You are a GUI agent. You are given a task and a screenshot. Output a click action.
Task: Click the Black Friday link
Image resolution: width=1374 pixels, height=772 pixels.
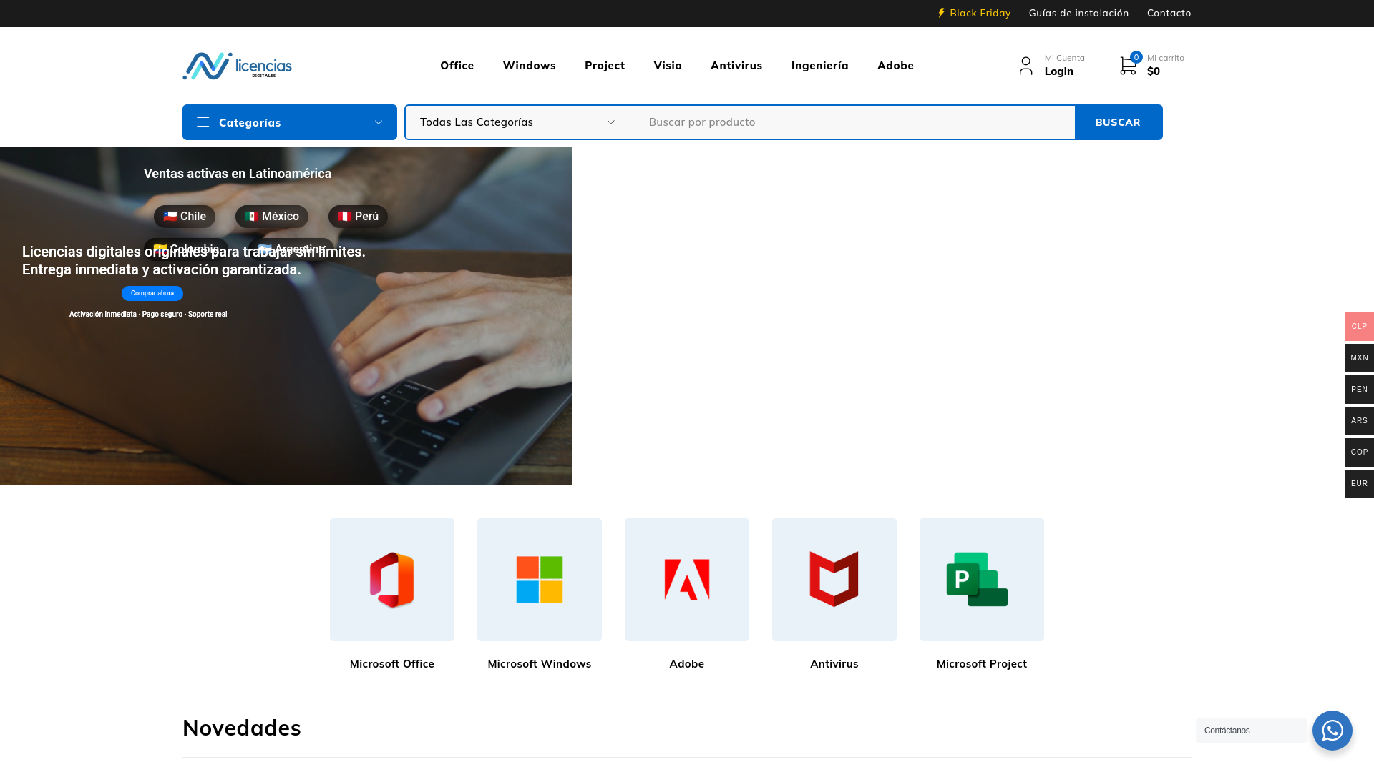click(x=974, y=13)
